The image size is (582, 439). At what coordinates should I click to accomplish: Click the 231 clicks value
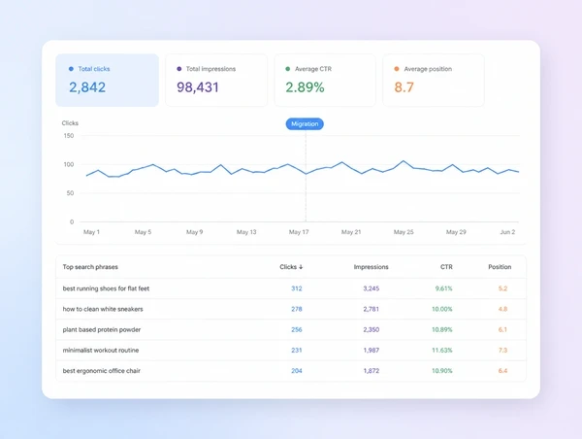[297, 351]
